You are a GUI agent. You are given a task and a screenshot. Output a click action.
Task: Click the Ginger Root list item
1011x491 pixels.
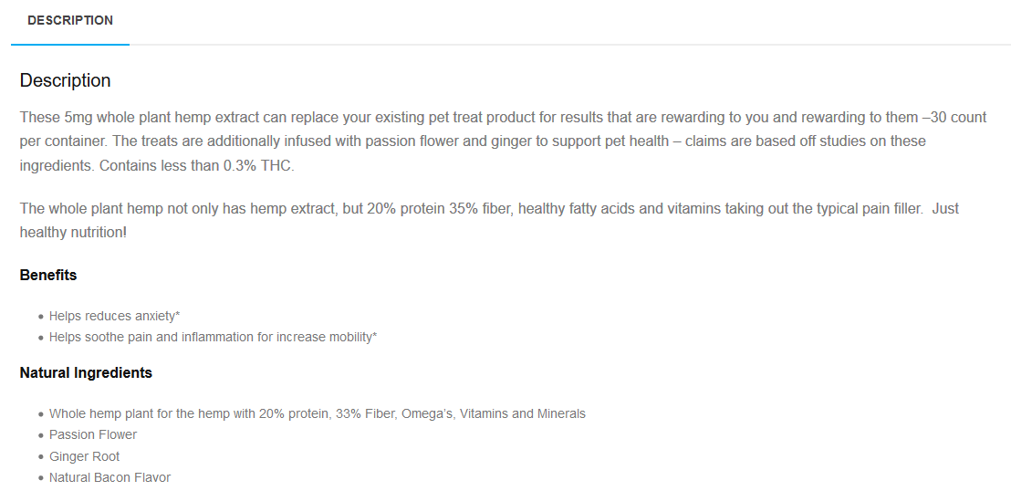pyautogui.click(x=85, y=456)
